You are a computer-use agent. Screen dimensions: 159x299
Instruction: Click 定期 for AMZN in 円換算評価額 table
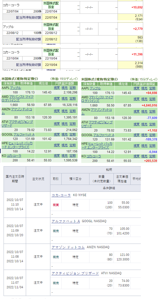(73, 111)
